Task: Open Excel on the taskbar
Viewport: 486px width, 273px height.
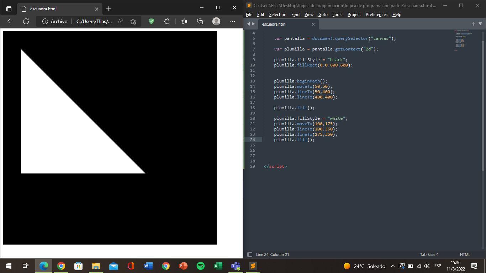Action: (218, 266)
